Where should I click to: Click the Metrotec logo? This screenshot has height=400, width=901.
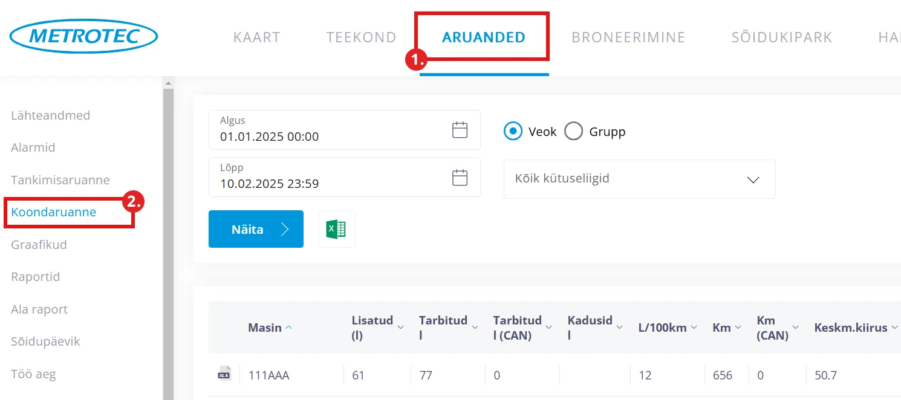tap(83, 36)
